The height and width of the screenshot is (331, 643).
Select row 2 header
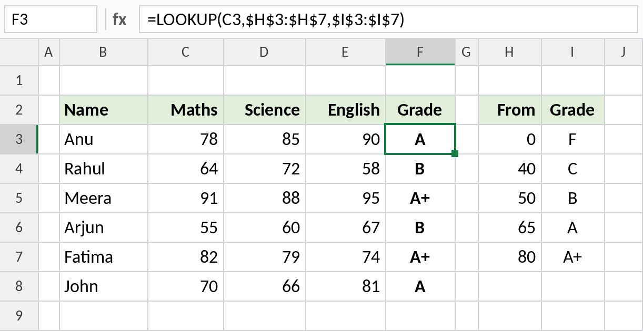[19, 110]
